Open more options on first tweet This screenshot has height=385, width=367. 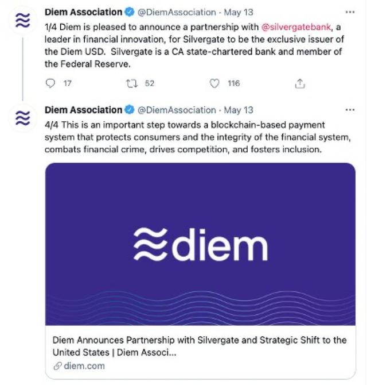[350, 12]
